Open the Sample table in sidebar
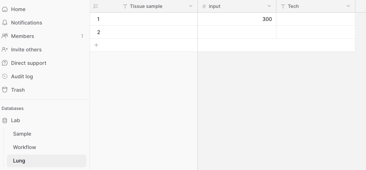Image resolution: width=366 pixels, height=170 pixels. [x=47, y=134]
